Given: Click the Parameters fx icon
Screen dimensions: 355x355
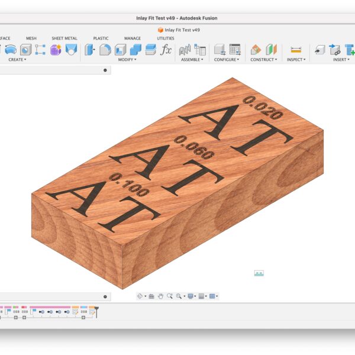Looking at the screenshot, I should [x=166, y=50].
